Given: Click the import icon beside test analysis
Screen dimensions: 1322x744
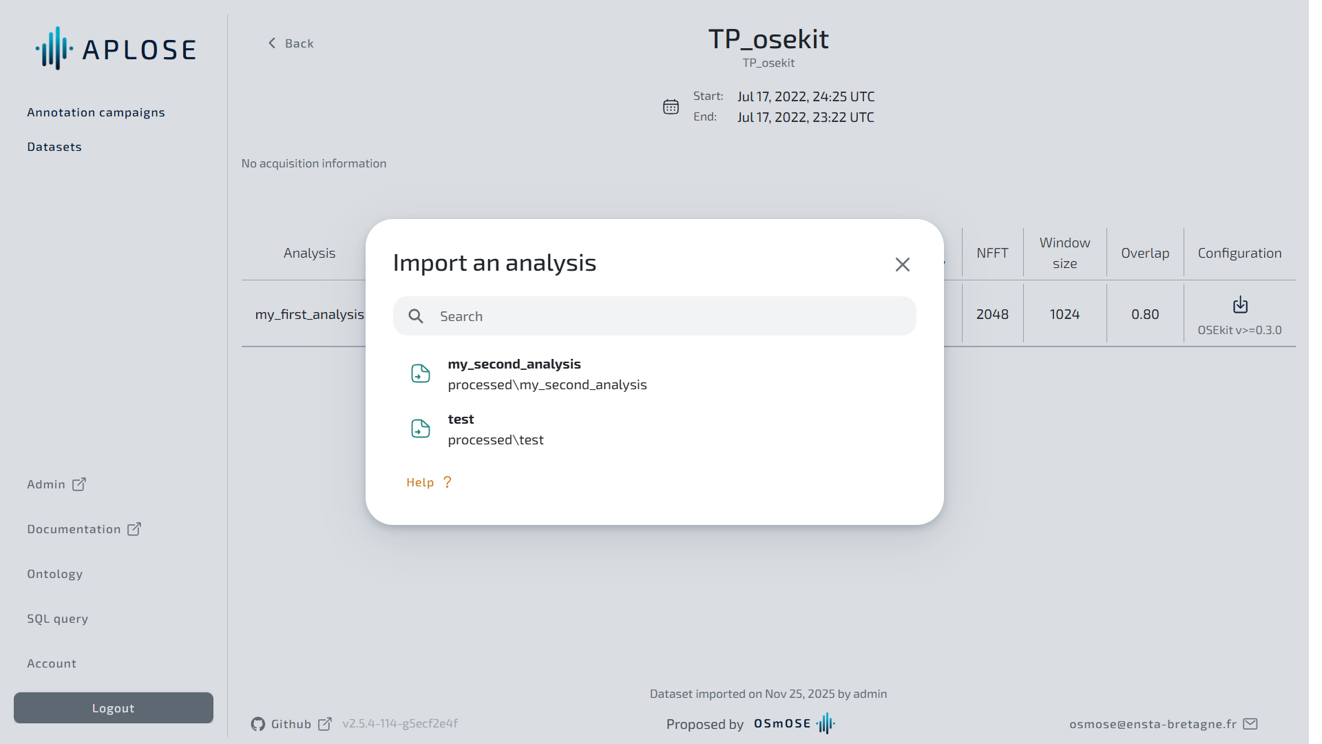Looking at the screenshot, I should click(x=420, y=428).
